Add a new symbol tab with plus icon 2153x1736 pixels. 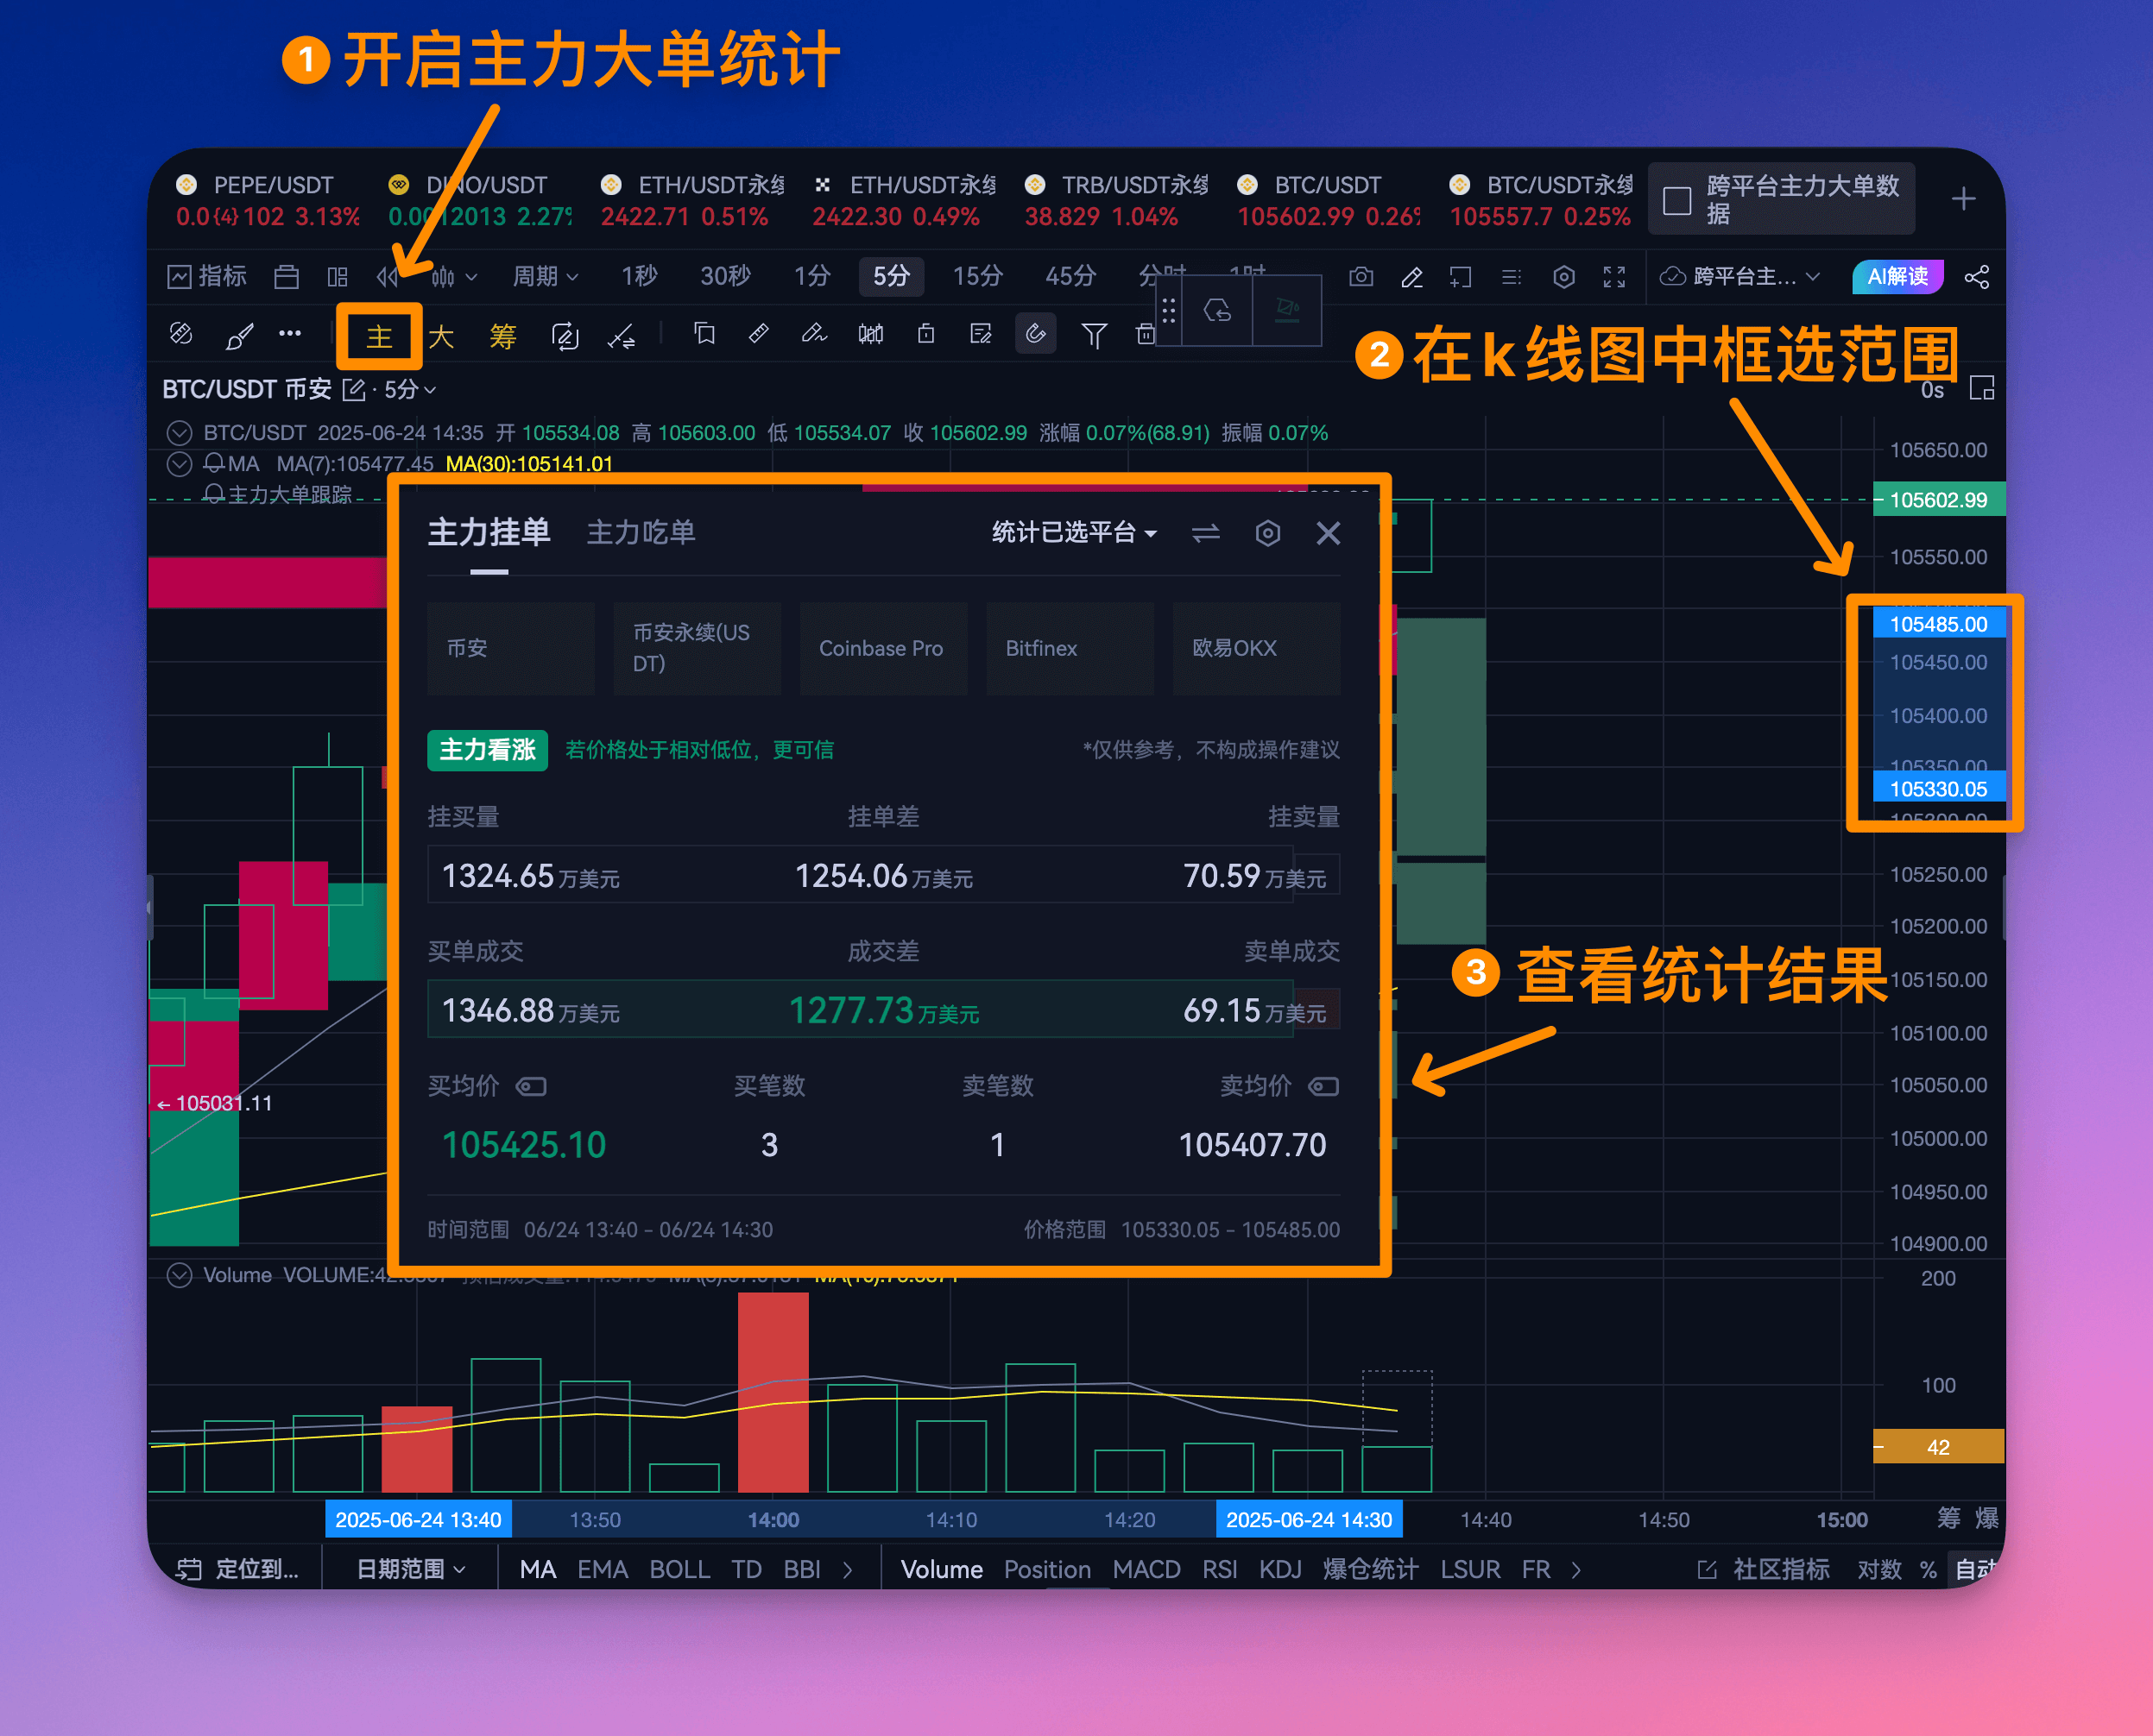click(1963, 199)
